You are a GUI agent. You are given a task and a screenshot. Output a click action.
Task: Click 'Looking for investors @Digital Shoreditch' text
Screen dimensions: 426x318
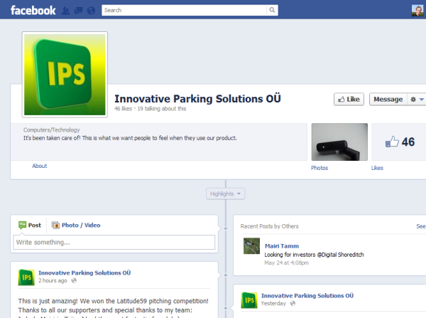(314, 255)
